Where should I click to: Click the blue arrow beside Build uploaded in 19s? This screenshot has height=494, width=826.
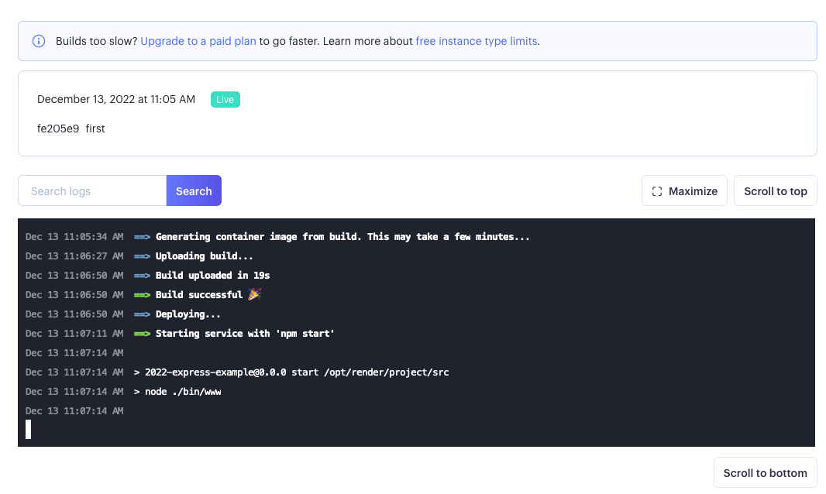[x=142, y=276]
